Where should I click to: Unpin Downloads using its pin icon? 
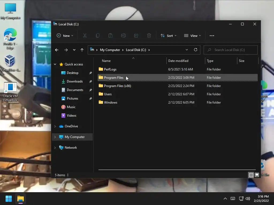[90, 81]
